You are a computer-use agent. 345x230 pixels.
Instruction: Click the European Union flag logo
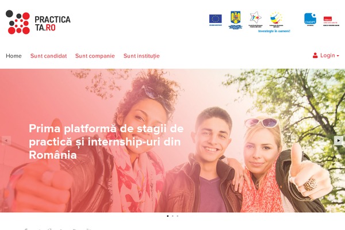pyautogui.click(x=216, y=20)
